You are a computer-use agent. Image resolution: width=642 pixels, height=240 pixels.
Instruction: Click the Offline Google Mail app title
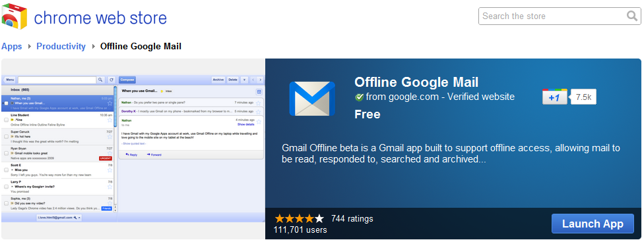tap(416, 82)
